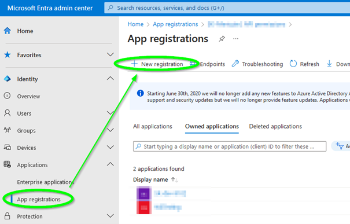Expand the Groups submenu chevron
This screenshot has height=224, width=350.
pyautogui.click(x=110, y=130)
